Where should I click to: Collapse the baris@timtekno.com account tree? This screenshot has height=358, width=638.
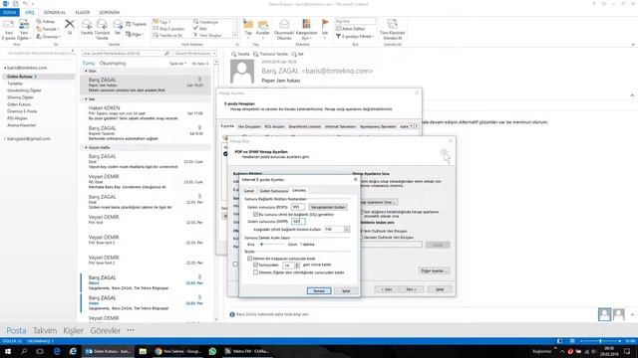5,68
